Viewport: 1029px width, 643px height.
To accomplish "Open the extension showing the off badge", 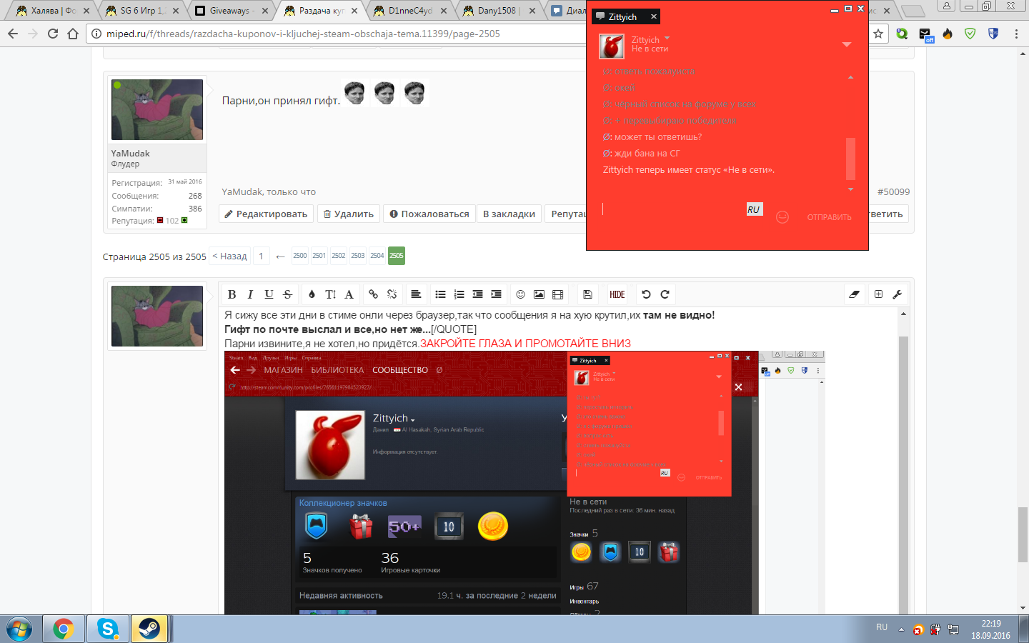I will [925, 34].
